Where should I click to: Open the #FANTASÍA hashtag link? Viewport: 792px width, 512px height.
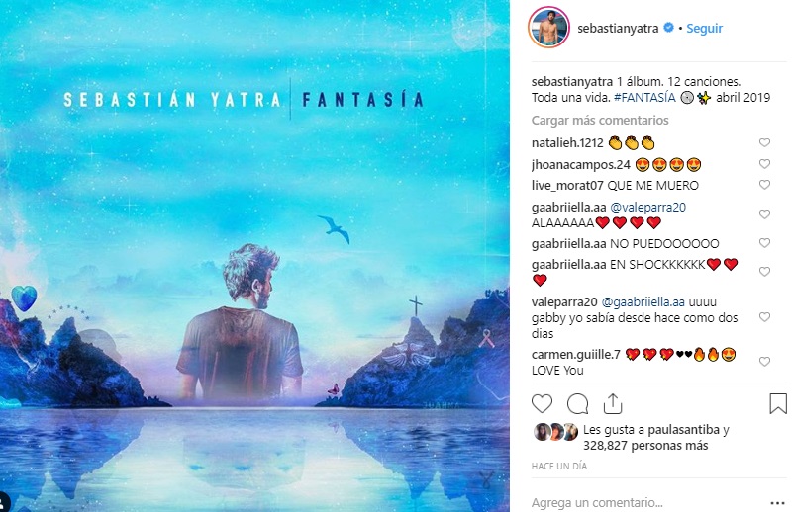(644, 97)
